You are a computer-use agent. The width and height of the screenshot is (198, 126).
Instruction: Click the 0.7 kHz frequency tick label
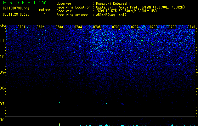[x=2, y=104]
